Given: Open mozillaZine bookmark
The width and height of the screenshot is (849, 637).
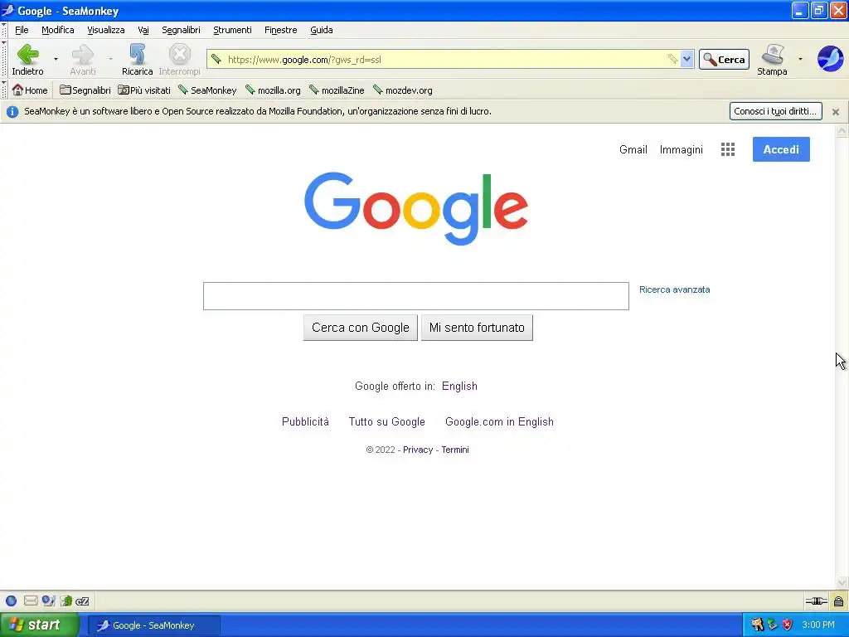Looking at the screenshot, I should coord(337,90).
